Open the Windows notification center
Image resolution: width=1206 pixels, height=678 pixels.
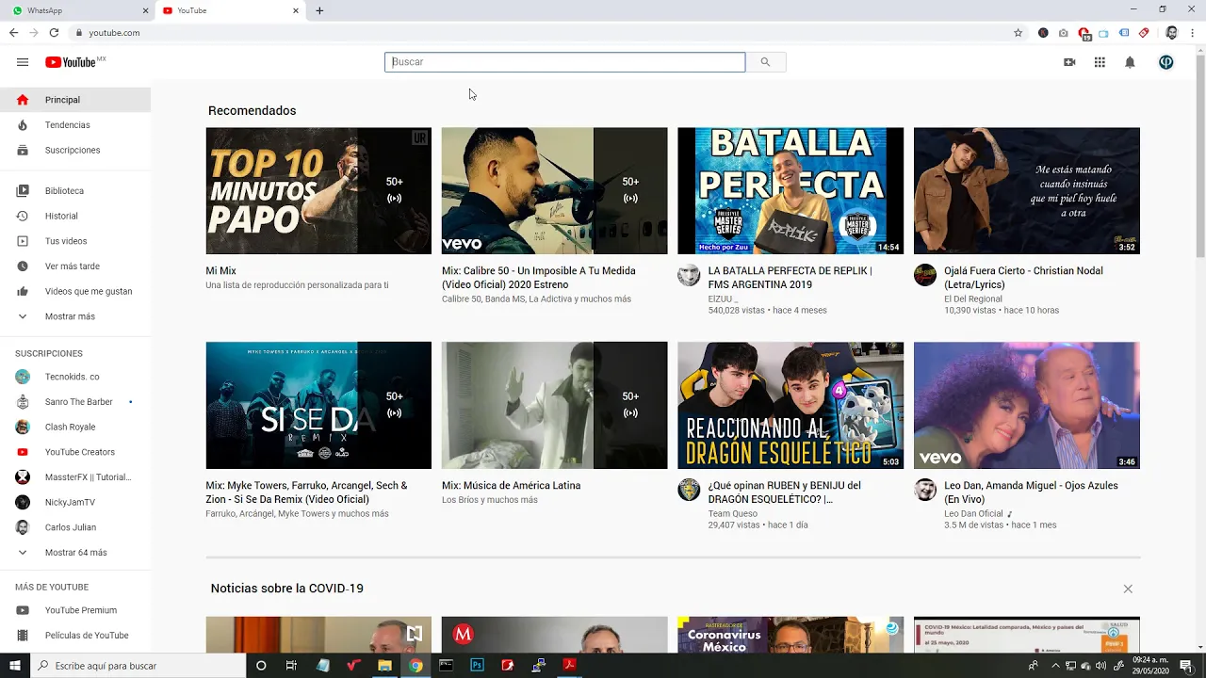point(1186,666)
